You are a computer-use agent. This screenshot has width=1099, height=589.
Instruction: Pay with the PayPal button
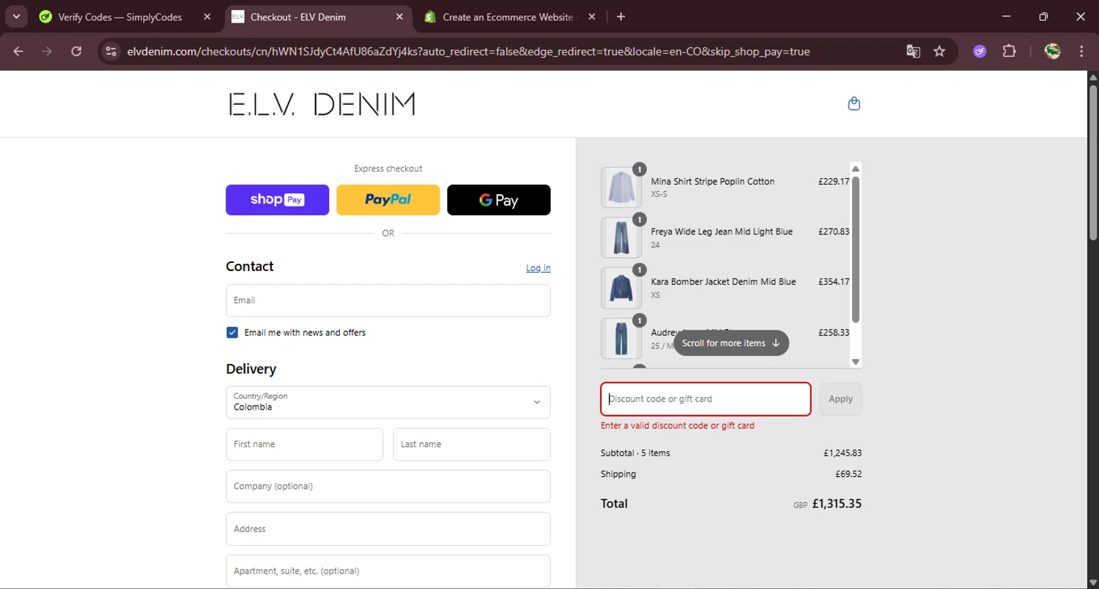point(388,200)
